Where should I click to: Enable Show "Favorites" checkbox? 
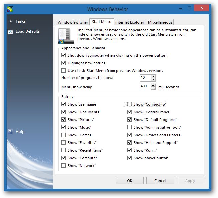[x=64, y=142]
